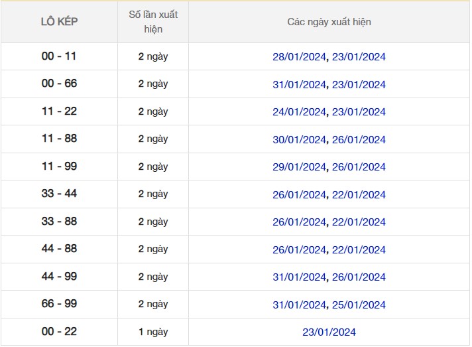The image size is (472, 347).
Task: Open 22/01/2024 link in 44 - 88 row
Action: tap(359, 250)
